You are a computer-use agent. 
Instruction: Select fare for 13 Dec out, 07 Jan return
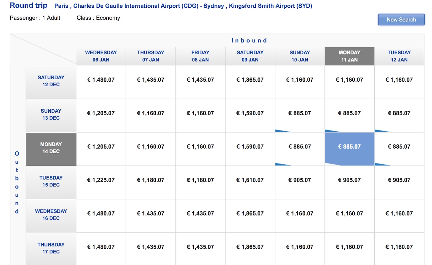click(151, 116)
